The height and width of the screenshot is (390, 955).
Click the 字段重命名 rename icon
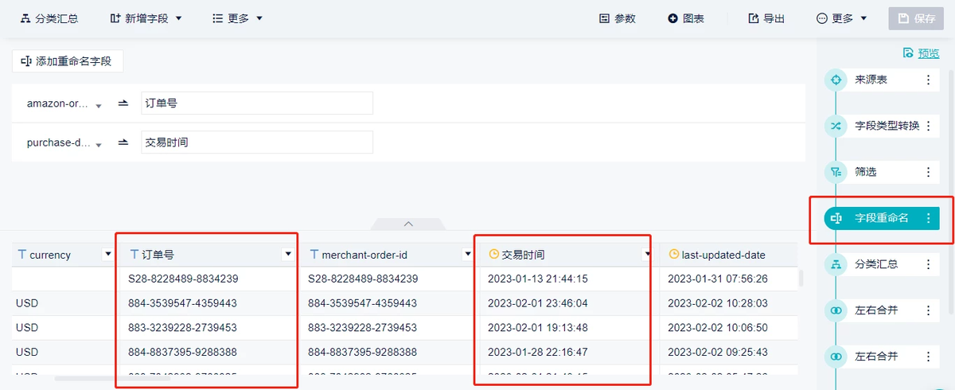pos(836,218)
